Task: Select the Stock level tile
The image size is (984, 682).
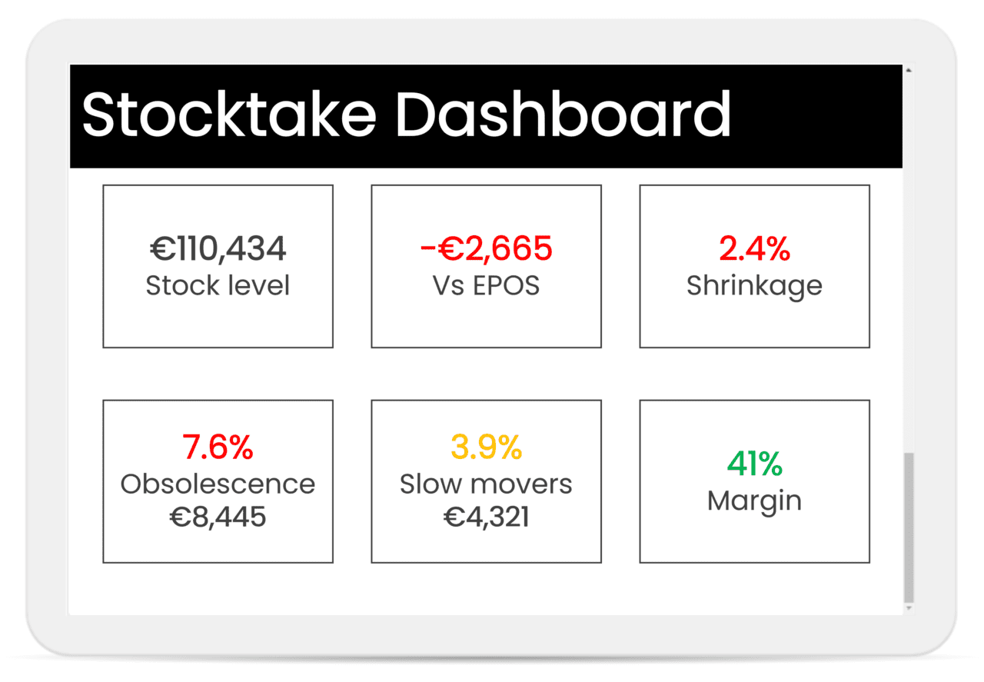Action: [218, 265]
